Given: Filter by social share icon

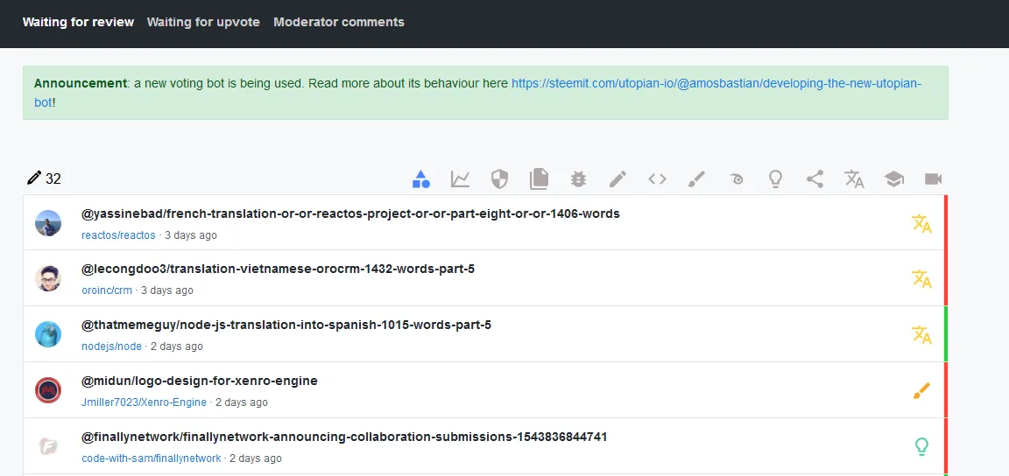Looking at the screenshot, I should (x=815, y=179).
